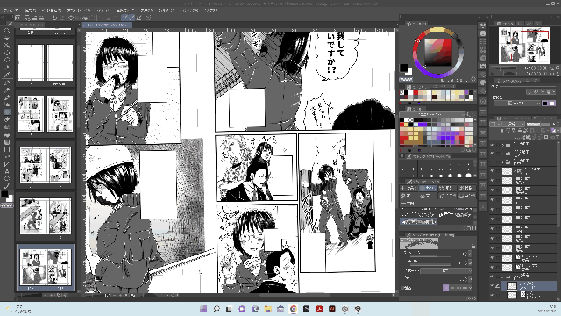561x316 pixels.
Task: Open Windows Search in the taskbar
Action: click(x=217, y=309)
